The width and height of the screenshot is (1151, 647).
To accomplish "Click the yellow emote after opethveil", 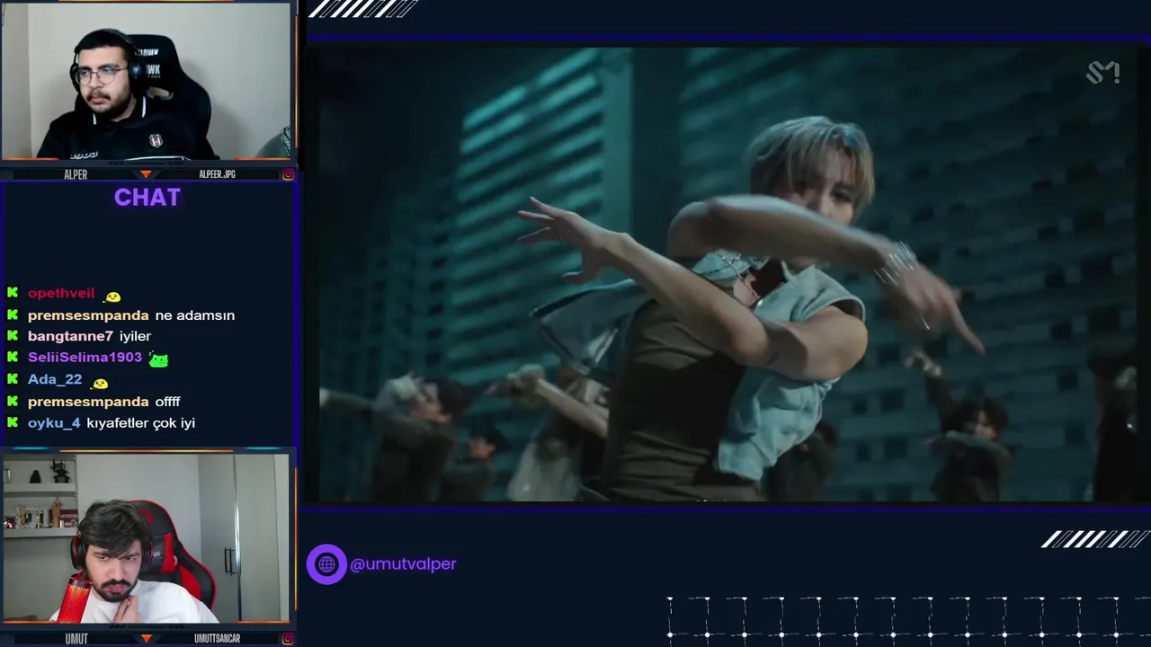I will click(112, 296).
